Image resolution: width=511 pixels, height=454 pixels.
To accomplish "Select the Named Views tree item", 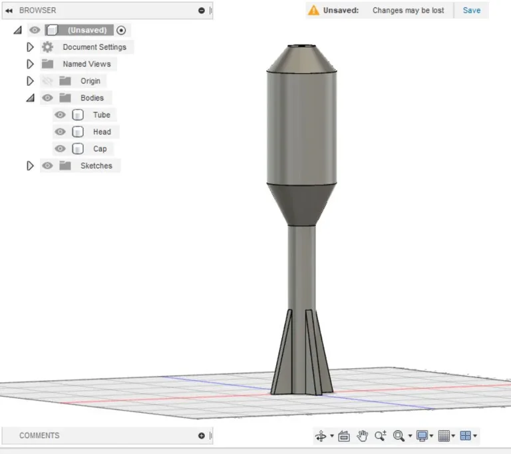I will (x=86, y=64).
